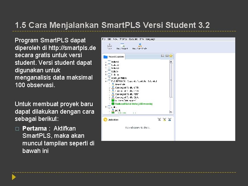
Task: Click the 'No indicators to show.' message
Action: point(137,127)
